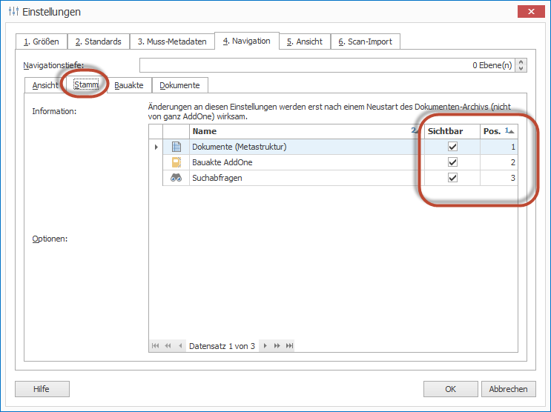Click the Bauakte AddOne folder icon
Screen dimensions: 551x412
point(176,162)
